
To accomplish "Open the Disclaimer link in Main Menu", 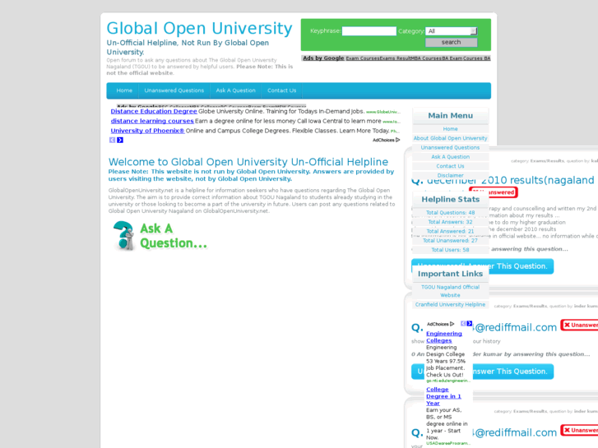I will (451, 175).
